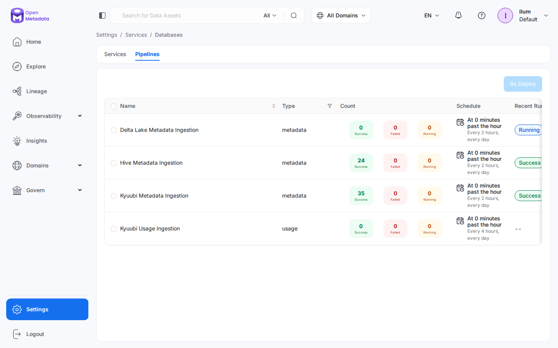Click the Running status badge
The width and height of the screenshot is (558, 348).
pos(528,130)
